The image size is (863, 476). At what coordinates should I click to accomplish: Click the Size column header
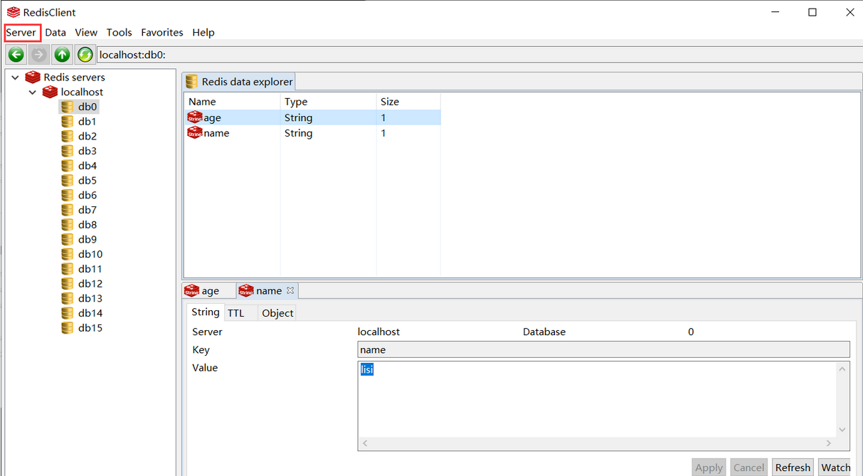pos(408,102)
